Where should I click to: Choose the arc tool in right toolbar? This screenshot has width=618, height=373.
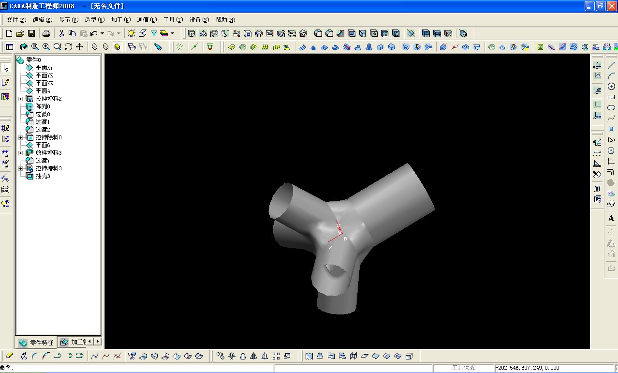pos(611,76)
